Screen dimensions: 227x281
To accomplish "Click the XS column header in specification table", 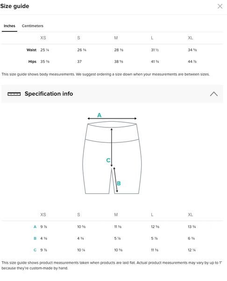I will point(43,214).
